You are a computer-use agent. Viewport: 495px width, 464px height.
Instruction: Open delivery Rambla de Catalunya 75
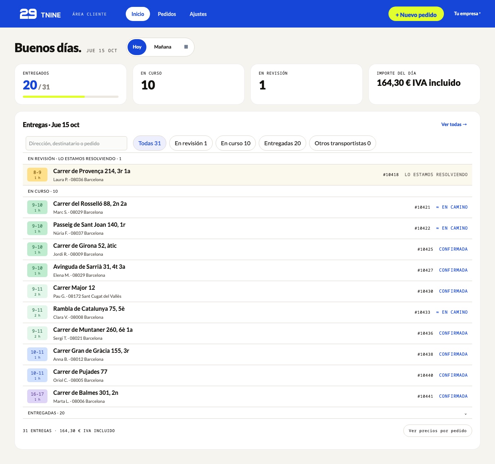247,313
